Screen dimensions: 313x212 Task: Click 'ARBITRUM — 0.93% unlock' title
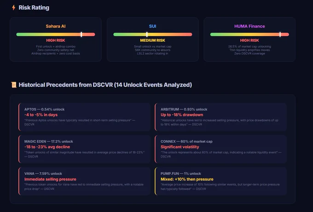click(184, 109)
